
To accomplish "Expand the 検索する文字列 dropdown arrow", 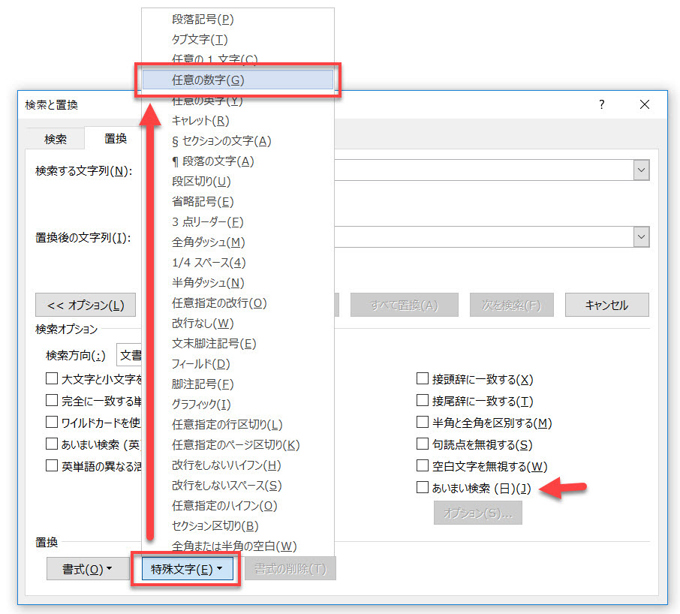I will pos(641,170).
